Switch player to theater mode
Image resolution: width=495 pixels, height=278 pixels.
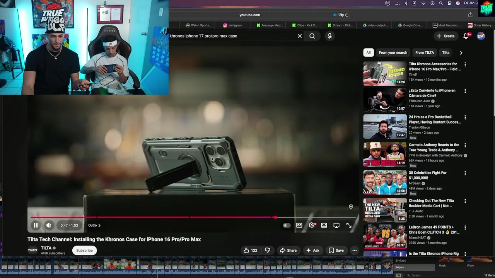[324, 225]
